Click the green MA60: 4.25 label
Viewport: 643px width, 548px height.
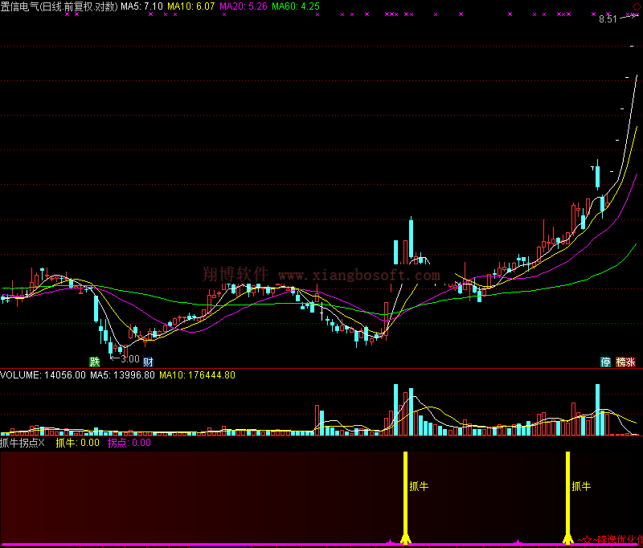tap(296, 6)
